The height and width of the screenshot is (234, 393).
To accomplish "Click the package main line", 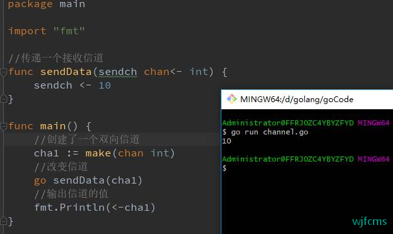I will (47, 5).
